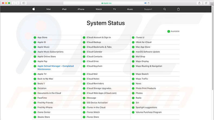Click the green dot beside iTunes Store

pyautogui.click(x=84, y=117)
